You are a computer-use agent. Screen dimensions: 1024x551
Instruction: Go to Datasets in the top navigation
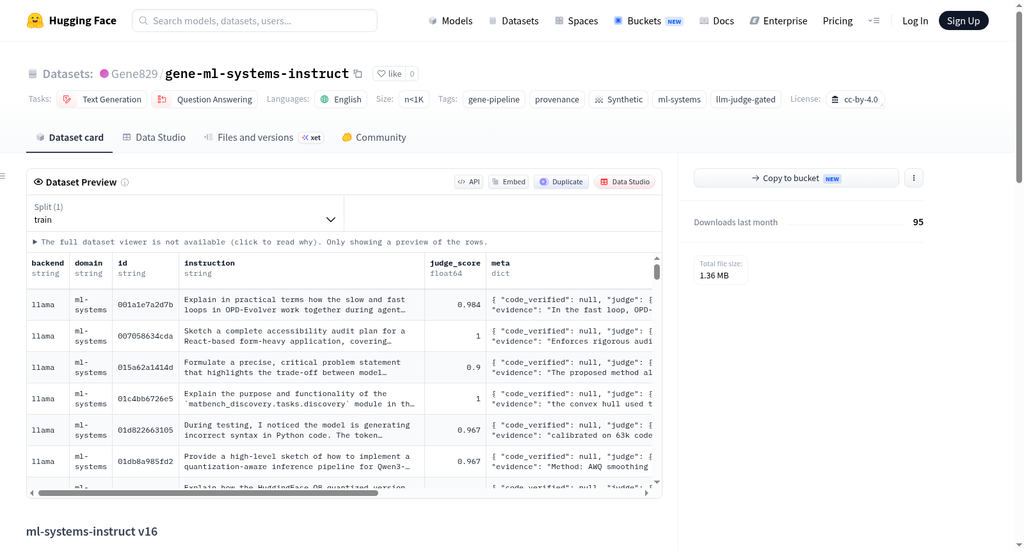pos(514,20)
